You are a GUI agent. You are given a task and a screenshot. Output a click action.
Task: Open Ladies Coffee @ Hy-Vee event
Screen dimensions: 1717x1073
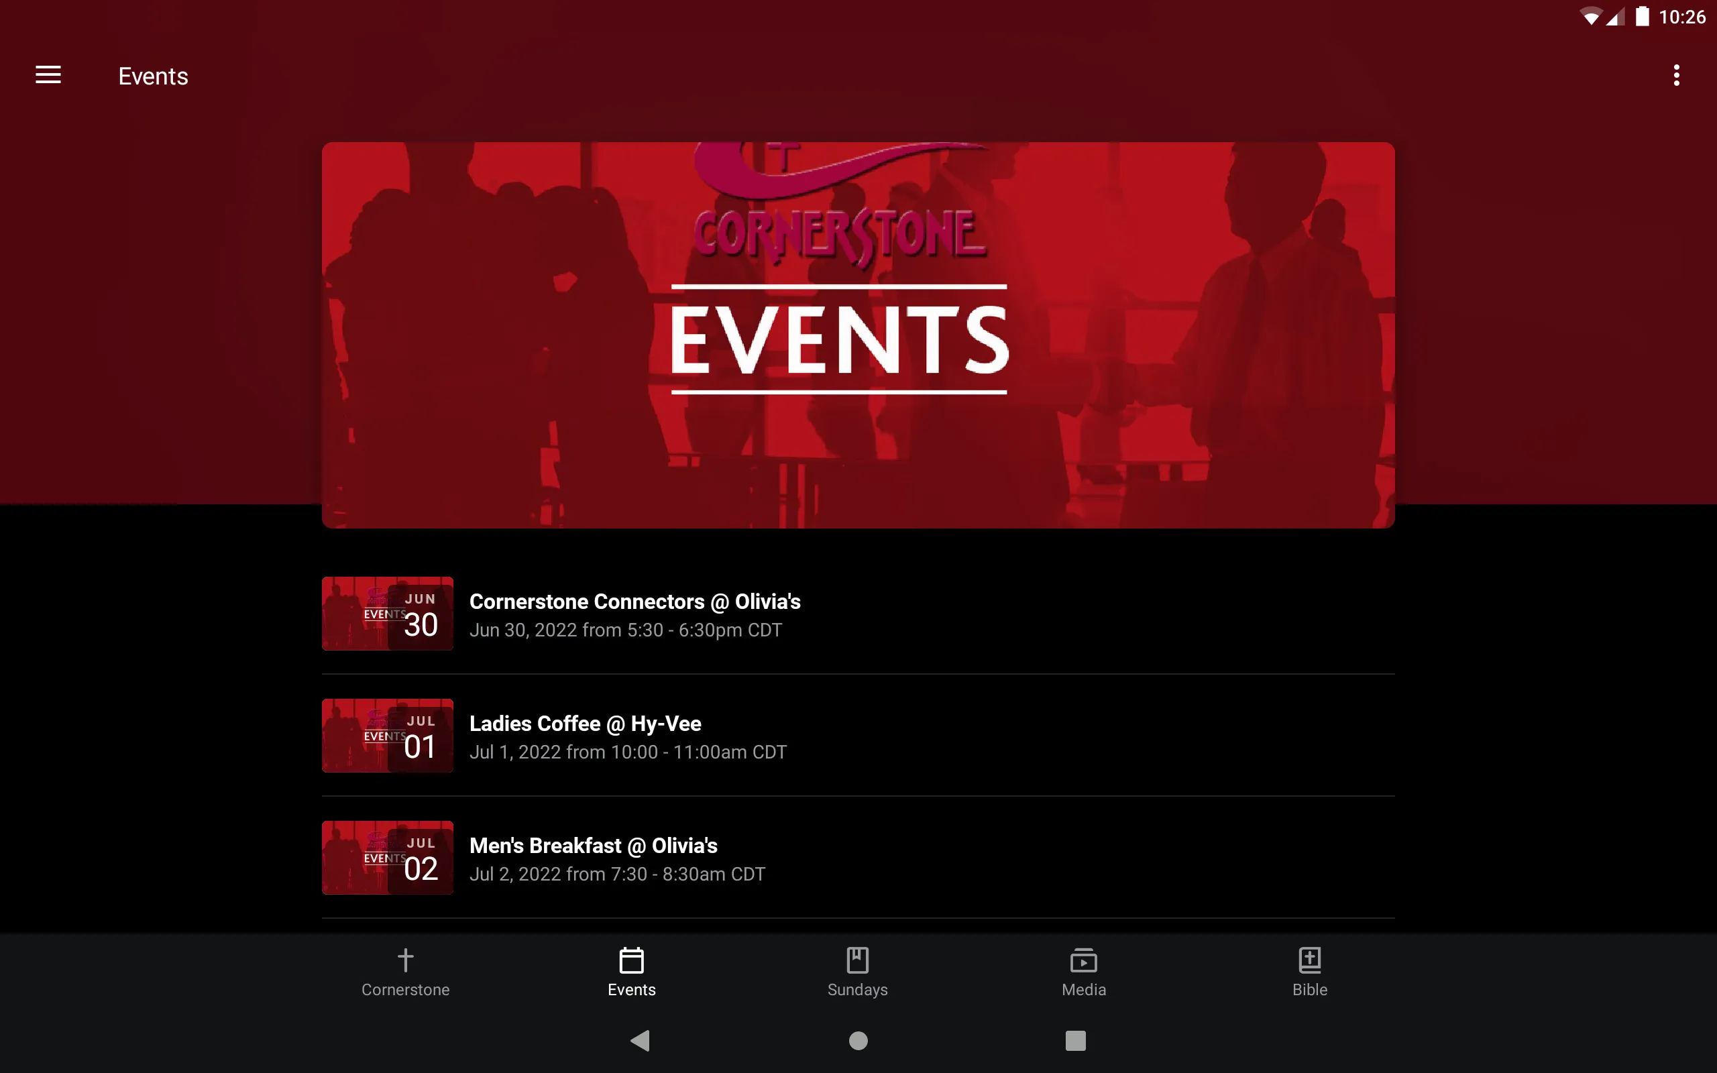(858, 736)
